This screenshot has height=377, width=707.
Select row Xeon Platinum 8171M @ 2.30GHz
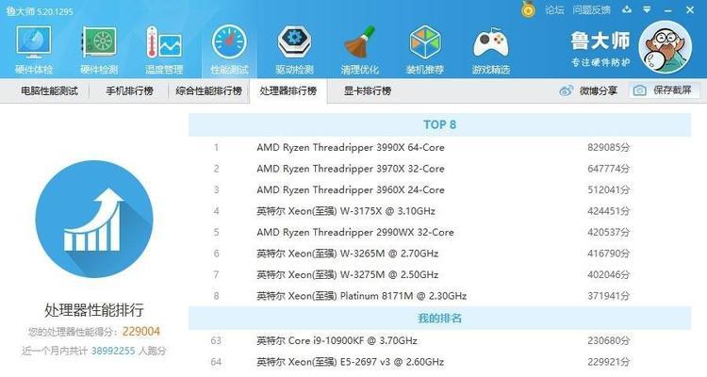439,296
